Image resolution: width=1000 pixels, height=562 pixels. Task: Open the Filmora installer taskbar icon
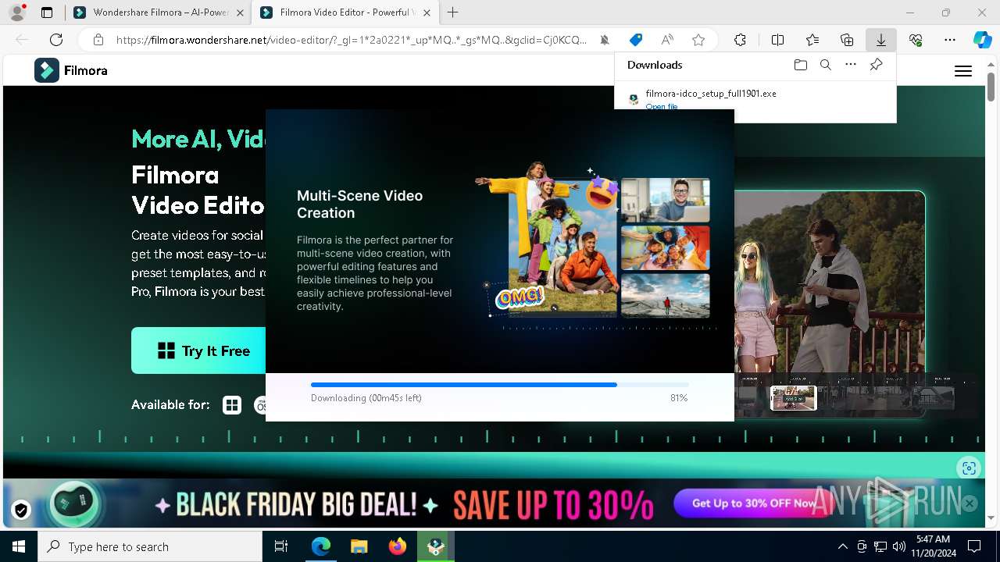[435, 546]
